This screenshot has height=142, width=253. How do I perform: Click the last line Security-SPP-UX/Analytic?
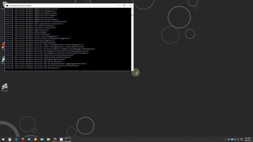[32, 68]
